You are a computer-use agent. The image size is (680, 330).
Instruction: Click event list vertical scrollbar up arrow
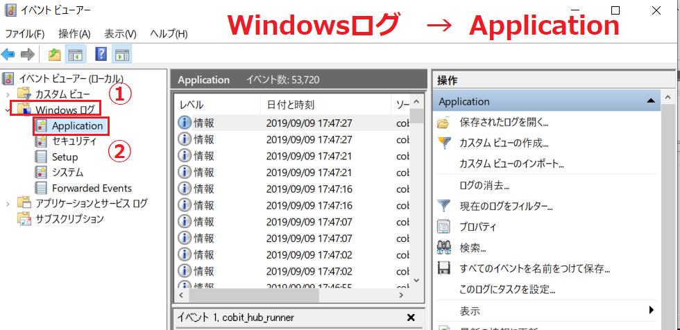point(417,102)
